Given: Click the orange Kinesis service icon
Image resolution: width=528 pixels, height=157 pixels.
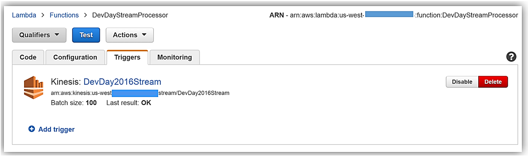Looking at the screenshot, I should click(34, 87).
